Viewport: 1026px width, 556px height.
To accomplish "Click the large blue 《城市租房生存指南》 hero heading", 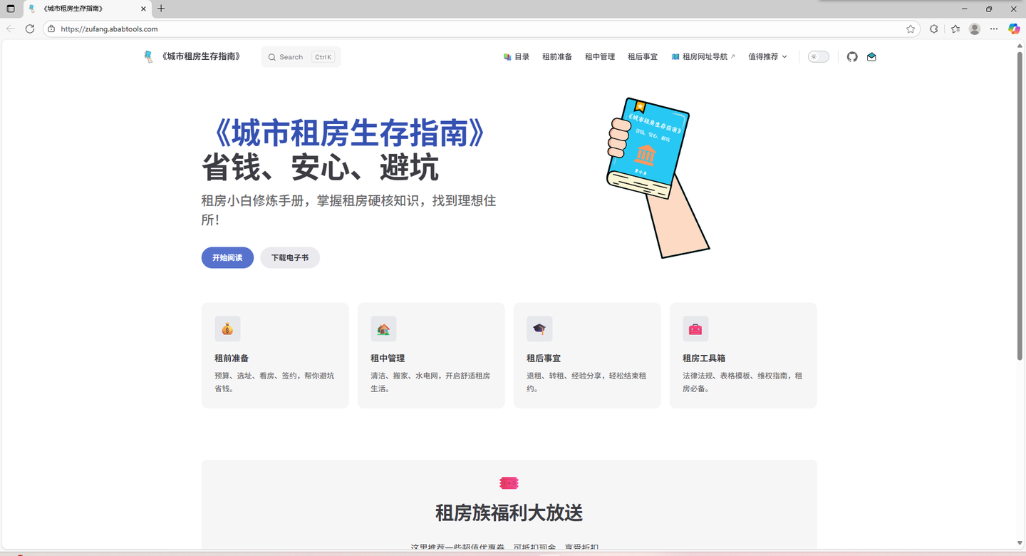I will [349, 133].
